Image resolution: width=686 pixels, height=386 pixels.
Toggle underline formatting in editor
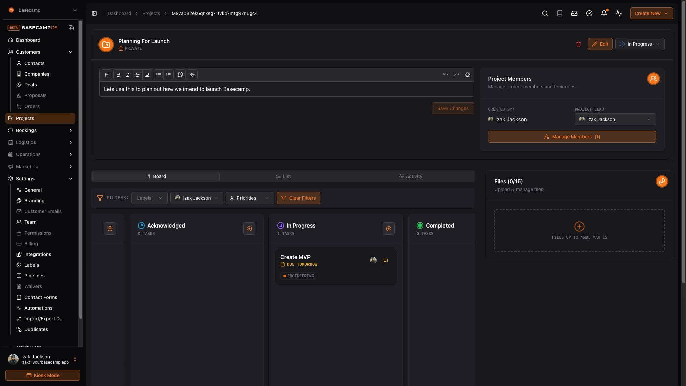147,75
